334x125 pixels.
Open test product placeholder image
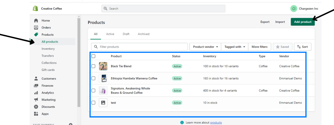(103, 103)
